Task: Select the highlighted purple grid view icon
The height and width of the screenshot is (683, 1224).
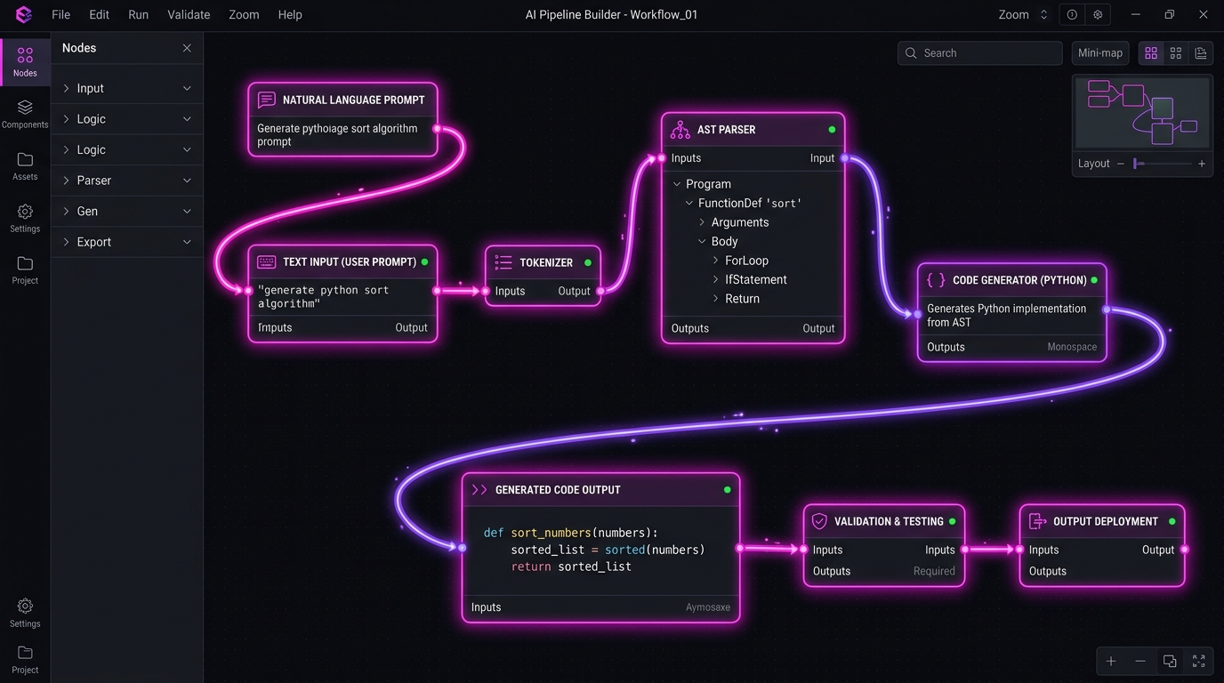Action: click(1151, 53)
